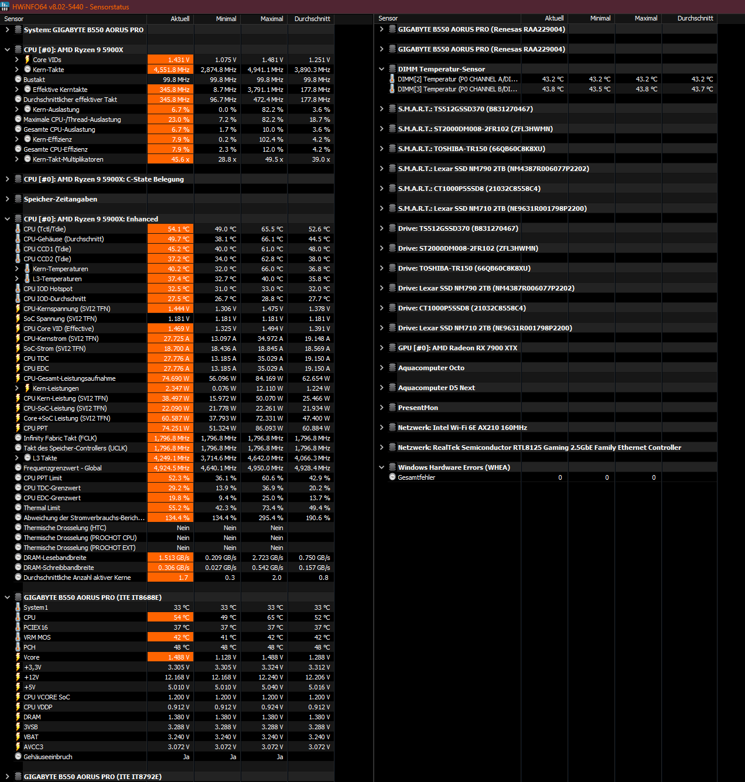This screenshot has height=782, width=745.
Task: Expand the L3 Takte row
Action: (x=17, y=458)
